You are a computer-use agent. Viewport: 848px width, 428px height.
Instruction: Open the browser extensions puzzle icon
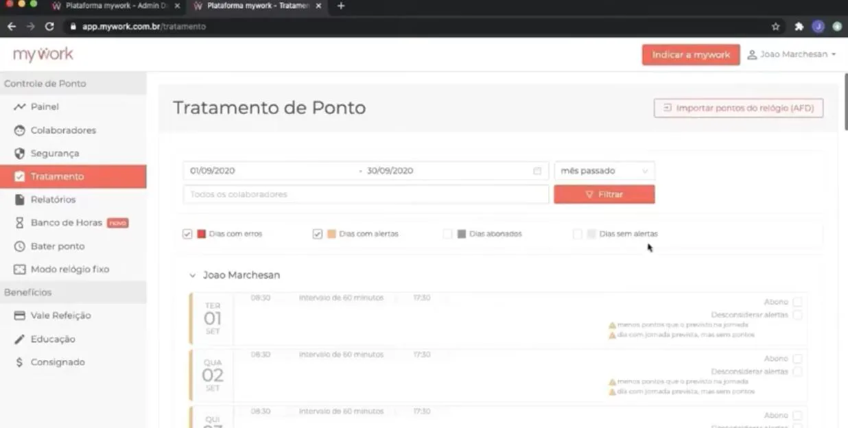coord(799,27)
